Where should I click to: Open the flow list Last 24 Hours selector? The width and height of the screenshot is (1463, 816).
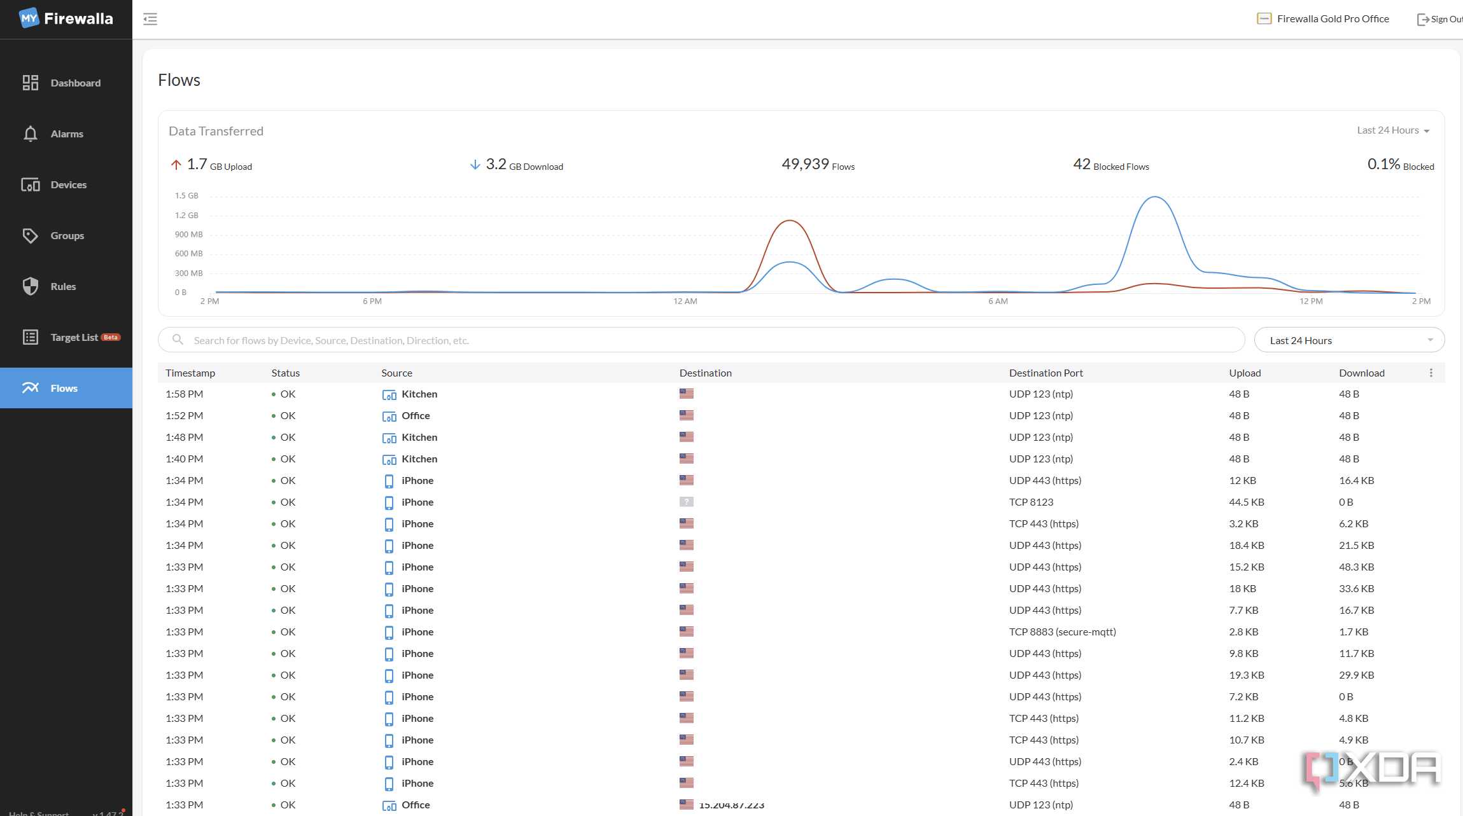click(1349, 340)
